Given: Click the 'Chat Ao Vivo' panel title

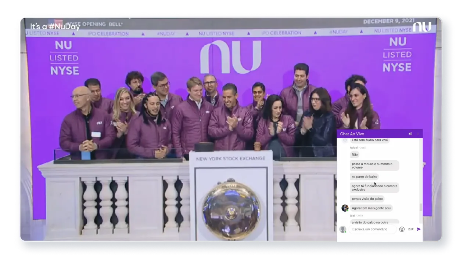Looking at the screenshot, I should 352,134.
